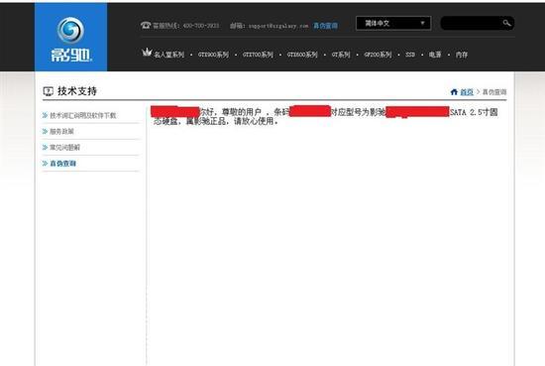Image resolution: width=545 pixels, height=366 pixels.
Task: Click the home icon in the breadcrumb
Action: click(x=454, y=92)
